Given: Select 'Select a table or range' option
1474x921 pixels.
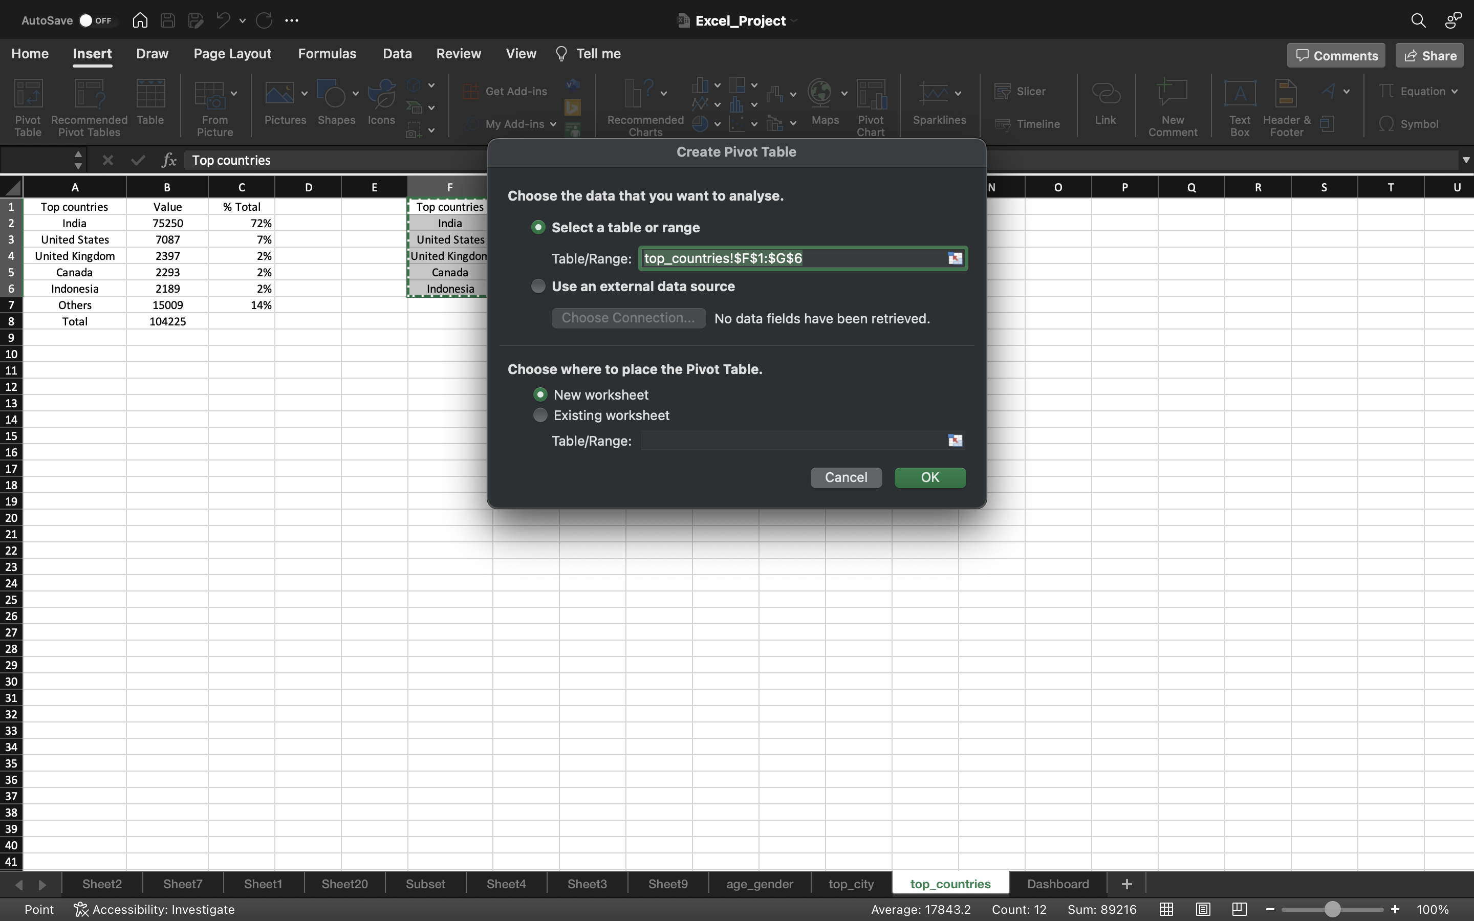Looking at the screenshot, I should tap(538, 227).
